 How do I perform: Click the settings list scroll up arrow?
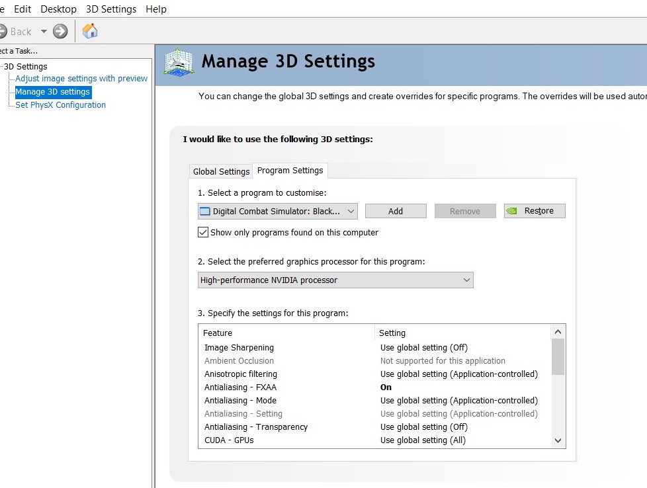(558, 332)
